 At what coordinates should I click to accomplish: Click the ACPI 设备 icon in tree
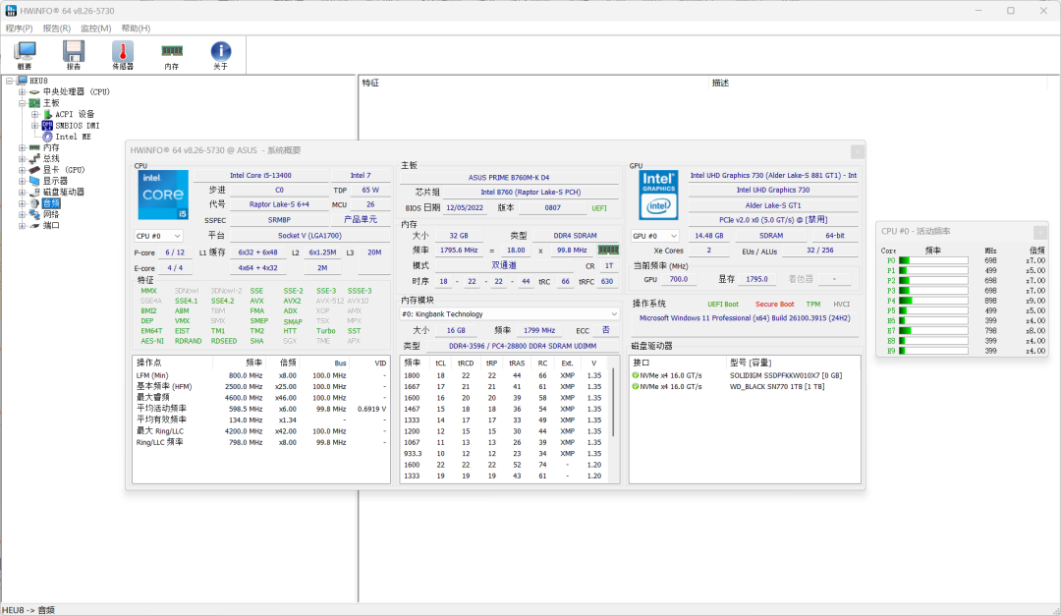click(47, 114)
